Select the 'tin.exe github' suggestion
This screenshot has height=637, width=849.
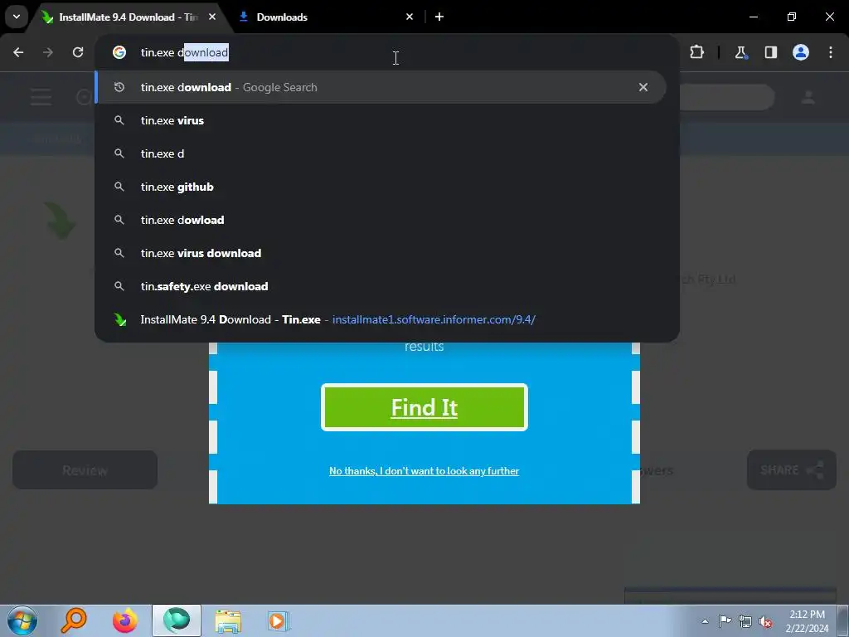[380, 187]
